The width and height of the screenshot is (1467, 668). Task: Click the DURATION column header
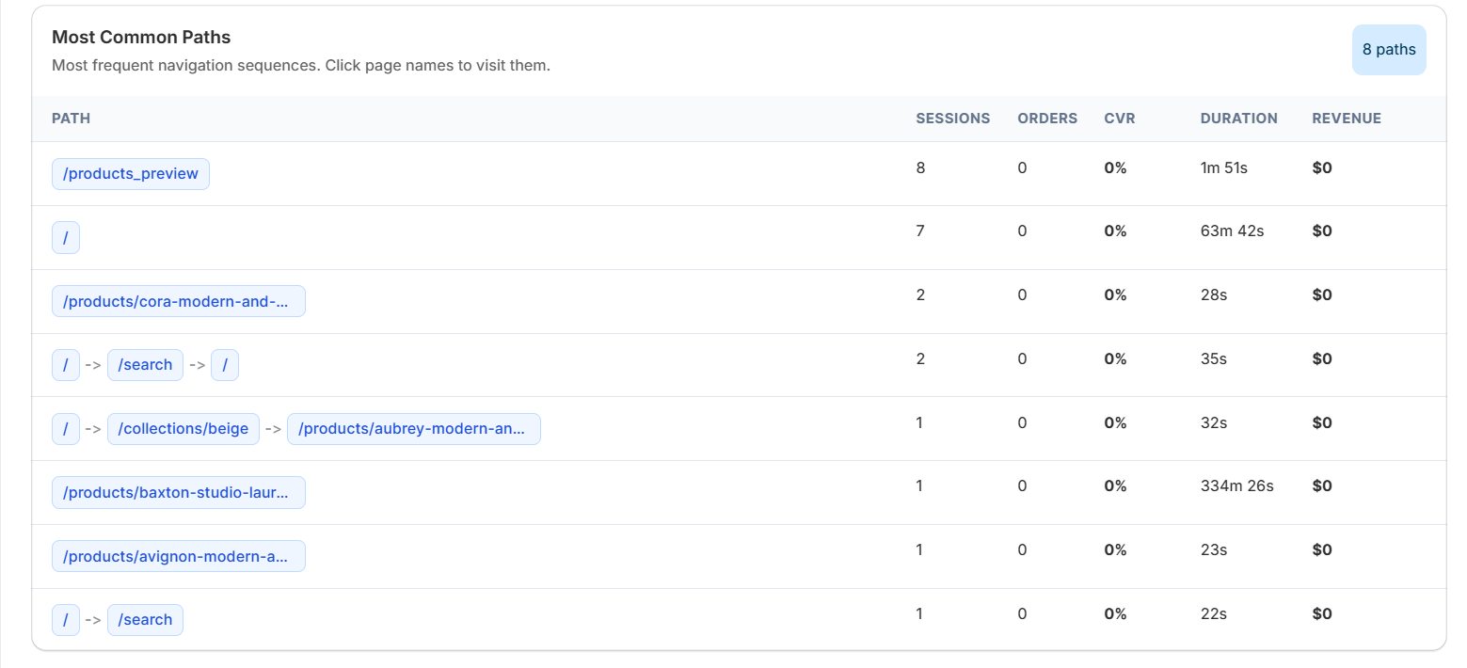coord(1238,119)
